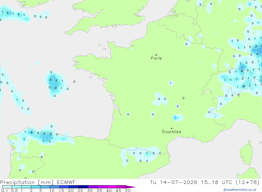Click the Dourbies location marker dot
This screenshot has width=262, height=192.
172,128
